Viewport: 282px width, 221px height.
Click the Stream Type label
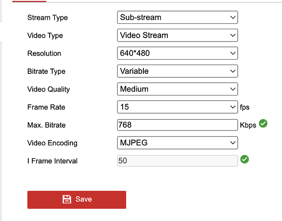[47, 18]
